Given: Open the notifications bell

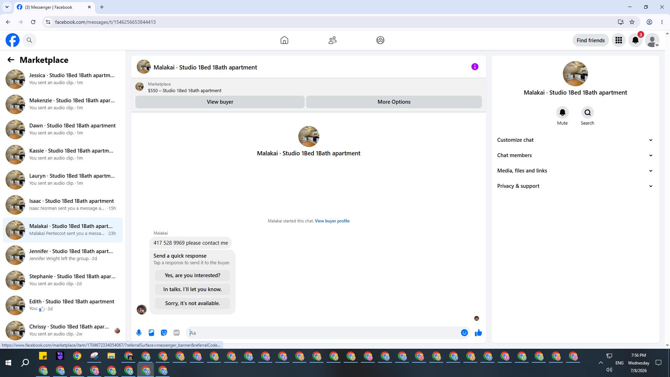Looking at the screenshot, I should pyautogui.click(x=635, y=40).
